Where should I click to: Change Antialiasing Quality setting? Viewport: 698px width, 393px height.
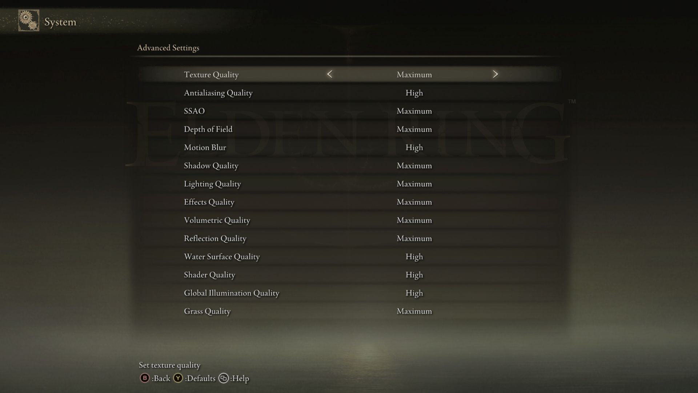414,93
